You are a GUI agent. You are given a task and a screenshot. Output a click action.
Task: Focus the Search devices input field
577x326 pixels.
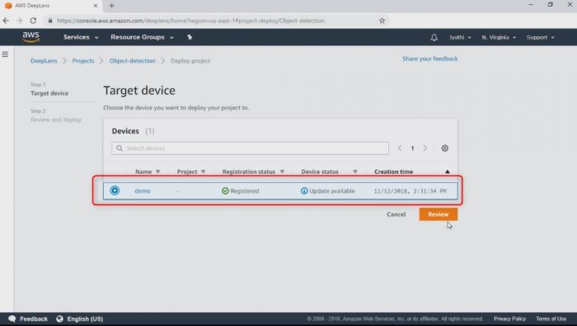(x=251, y=148)
